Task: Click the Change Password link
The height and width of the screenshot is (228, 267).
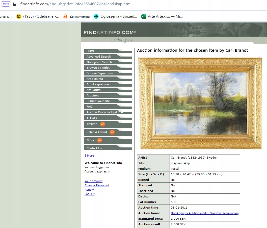Action: [x=97, y=185]
